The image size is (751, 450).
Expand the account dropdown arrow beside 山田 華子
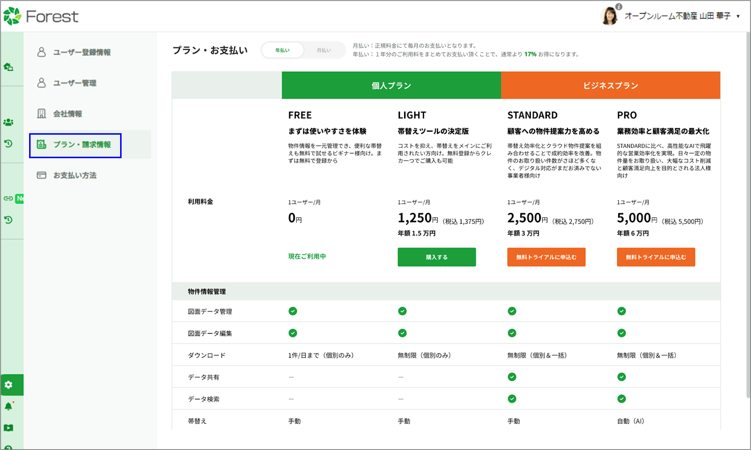(738, 16)
